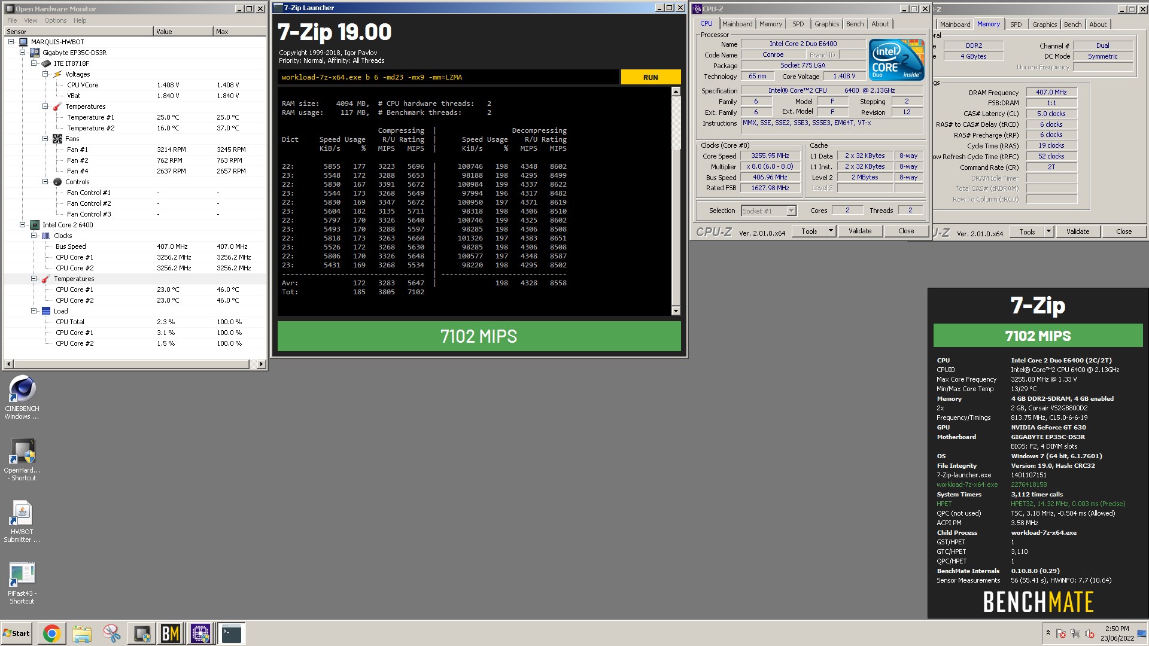This screenshot has width=1149, height=646.
Task: Open the Help menu in Hardware Monitor
Action: click(80, 20)
